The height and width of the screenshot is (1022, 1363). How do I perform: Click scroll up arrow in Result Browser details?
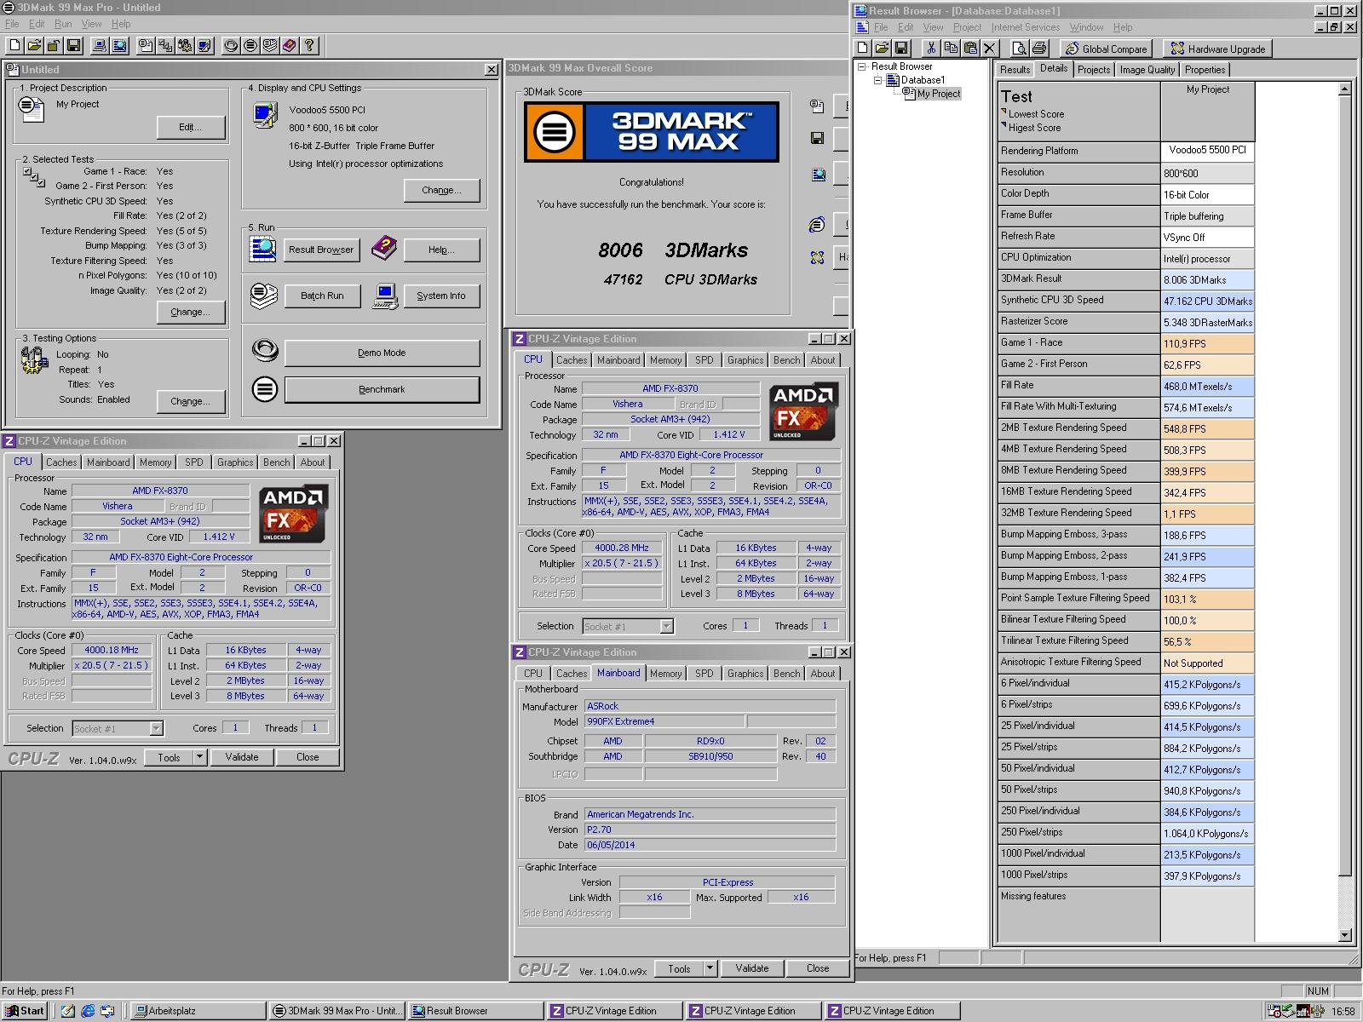(1345, 89)
